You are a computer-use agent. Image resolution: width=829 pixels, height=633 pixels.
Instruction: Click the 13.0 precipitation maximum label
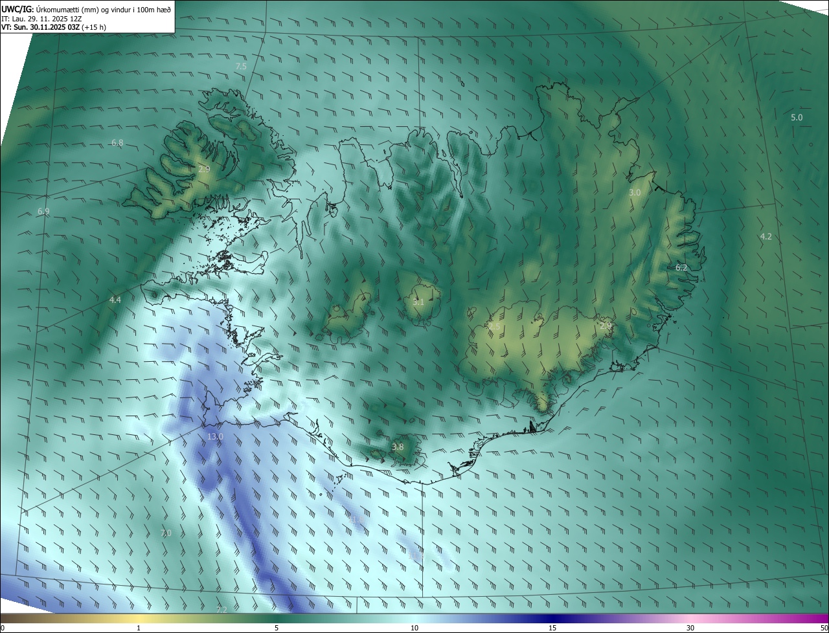pos(215,437)
